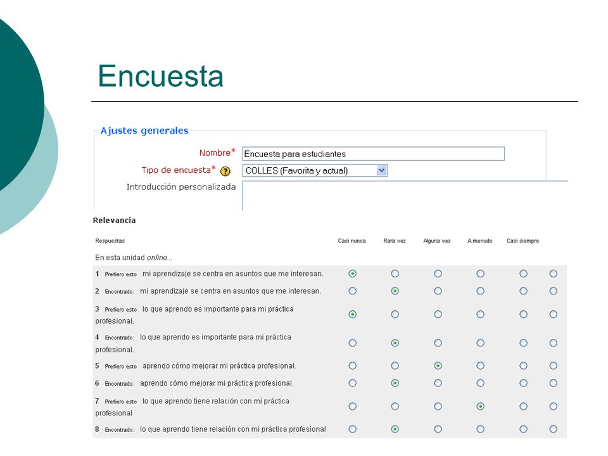Select A menudo for question 1
The width and height of the screenshot is (608, 456).
click(481, 274)
